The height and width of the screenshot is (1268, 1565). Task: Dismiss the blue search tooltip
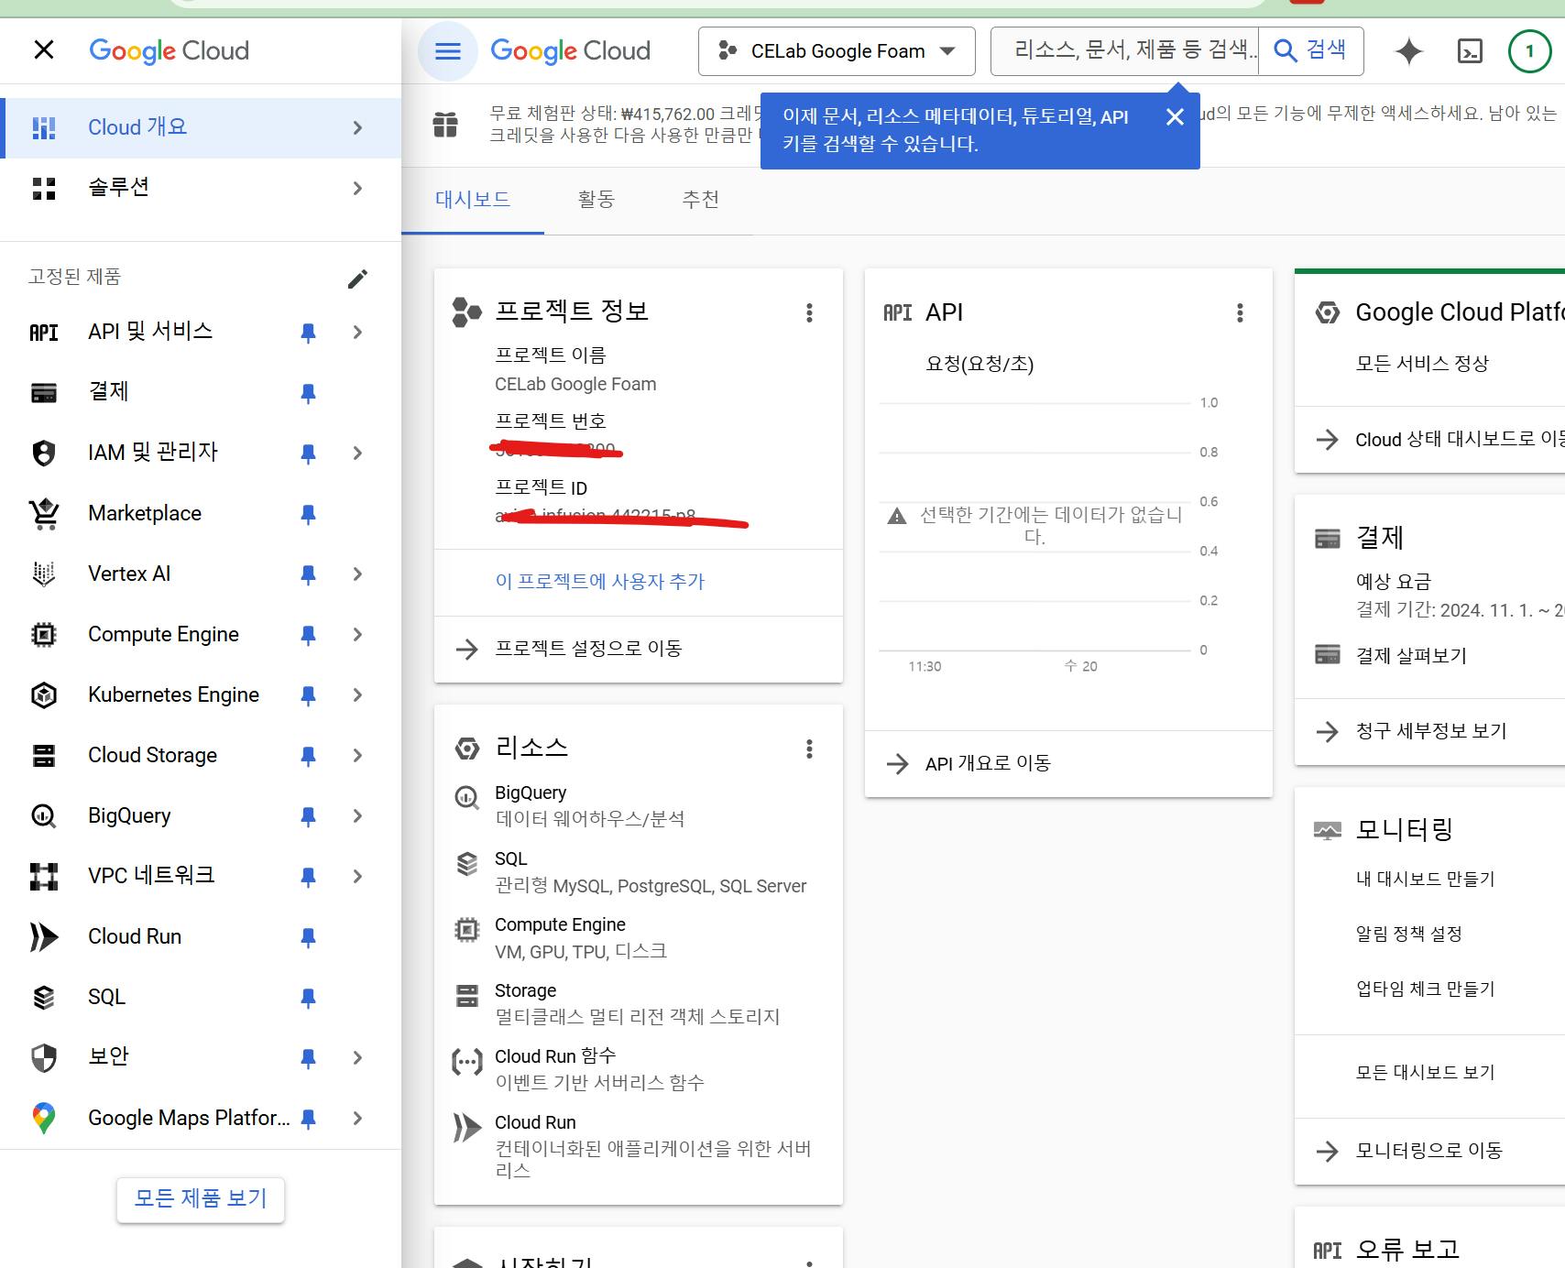(1175, 116)
